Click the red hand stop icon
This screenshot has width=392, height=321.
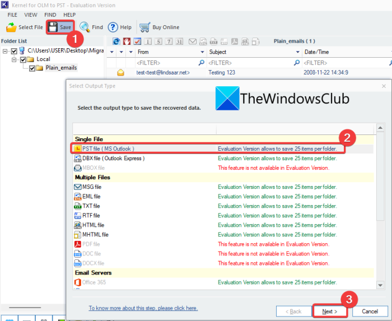(127, 41)
